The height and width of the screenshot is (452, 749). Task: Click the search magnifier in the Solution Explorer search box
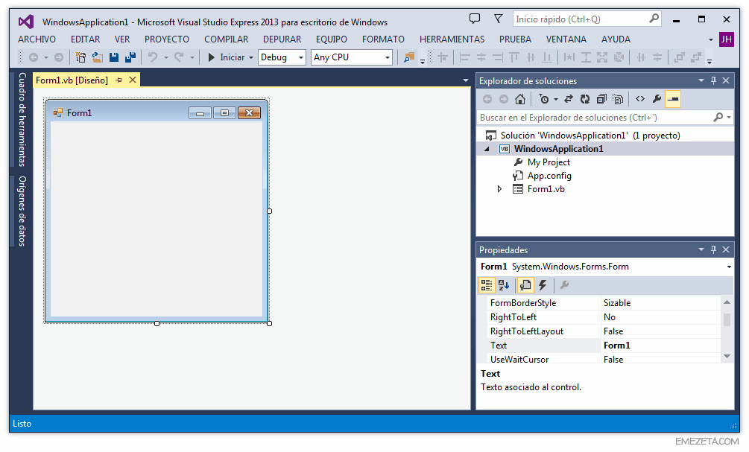(x=718, y=118)
